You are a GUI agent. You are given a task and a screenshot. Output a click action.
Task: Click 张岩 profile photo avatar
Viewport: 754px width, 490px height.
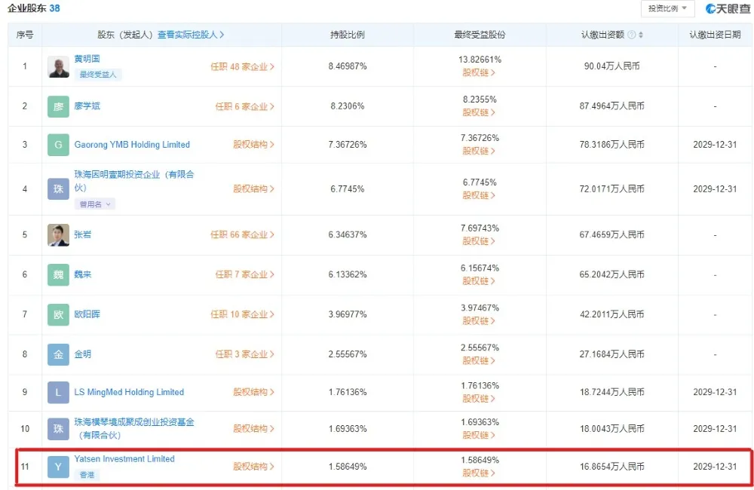(x=58, y=234)
